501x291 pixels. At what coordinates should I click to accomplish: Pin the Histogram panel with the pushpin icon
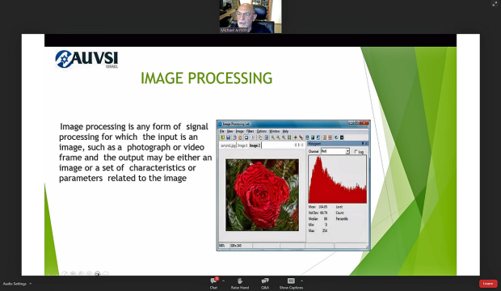(x=362, y=144)
